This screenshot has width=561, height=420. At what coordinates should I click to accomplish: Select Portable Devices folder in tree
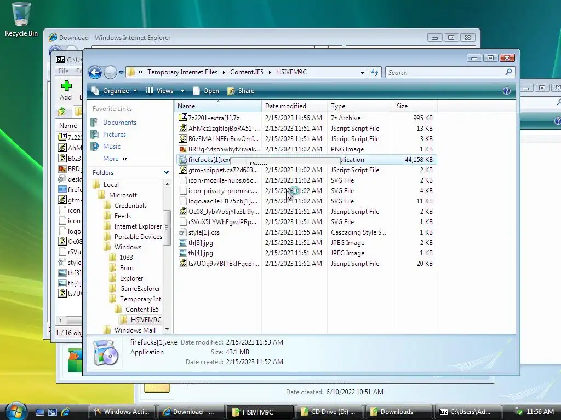tap(138, 237)
